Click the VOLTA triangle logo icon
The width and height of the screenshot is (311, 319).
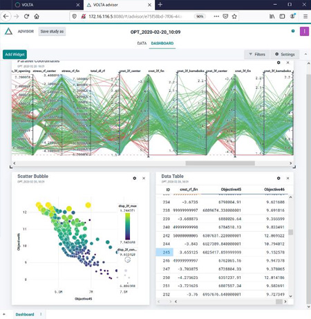pyautogui.click(x=8, y=31)
